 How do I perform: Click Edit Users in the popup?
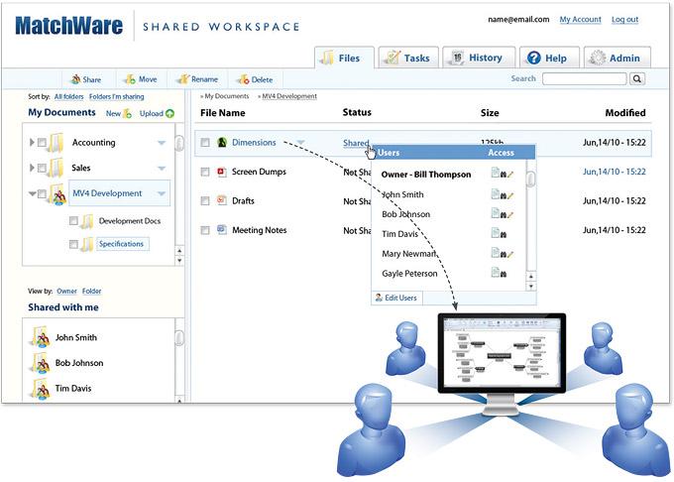[395, 298]
